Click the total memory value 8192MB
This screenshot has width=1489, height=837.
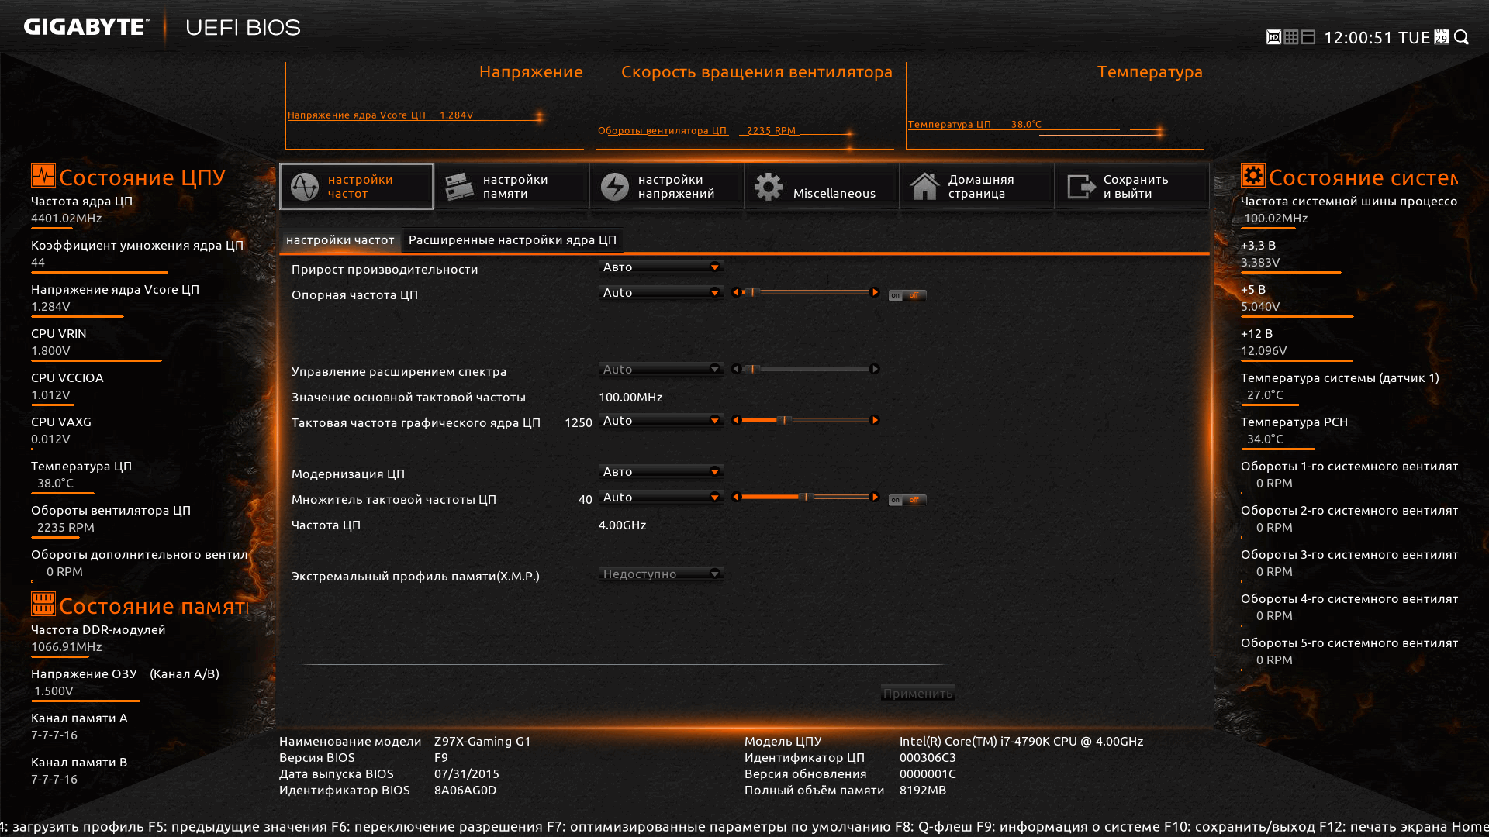(923, 790)
